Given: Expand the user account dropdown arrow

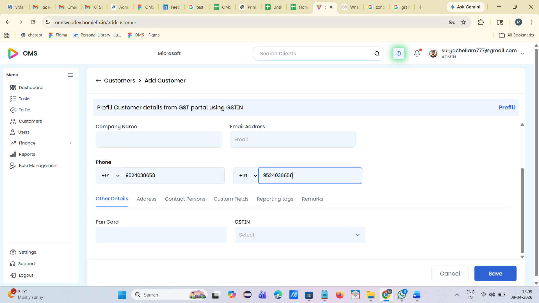Looking at the screenshot, I should coord(522,54).
